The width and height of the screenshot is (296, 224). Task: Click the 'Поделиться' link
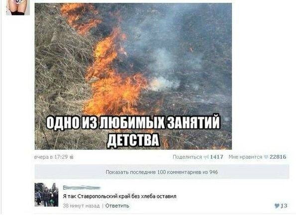coord(187,157)
